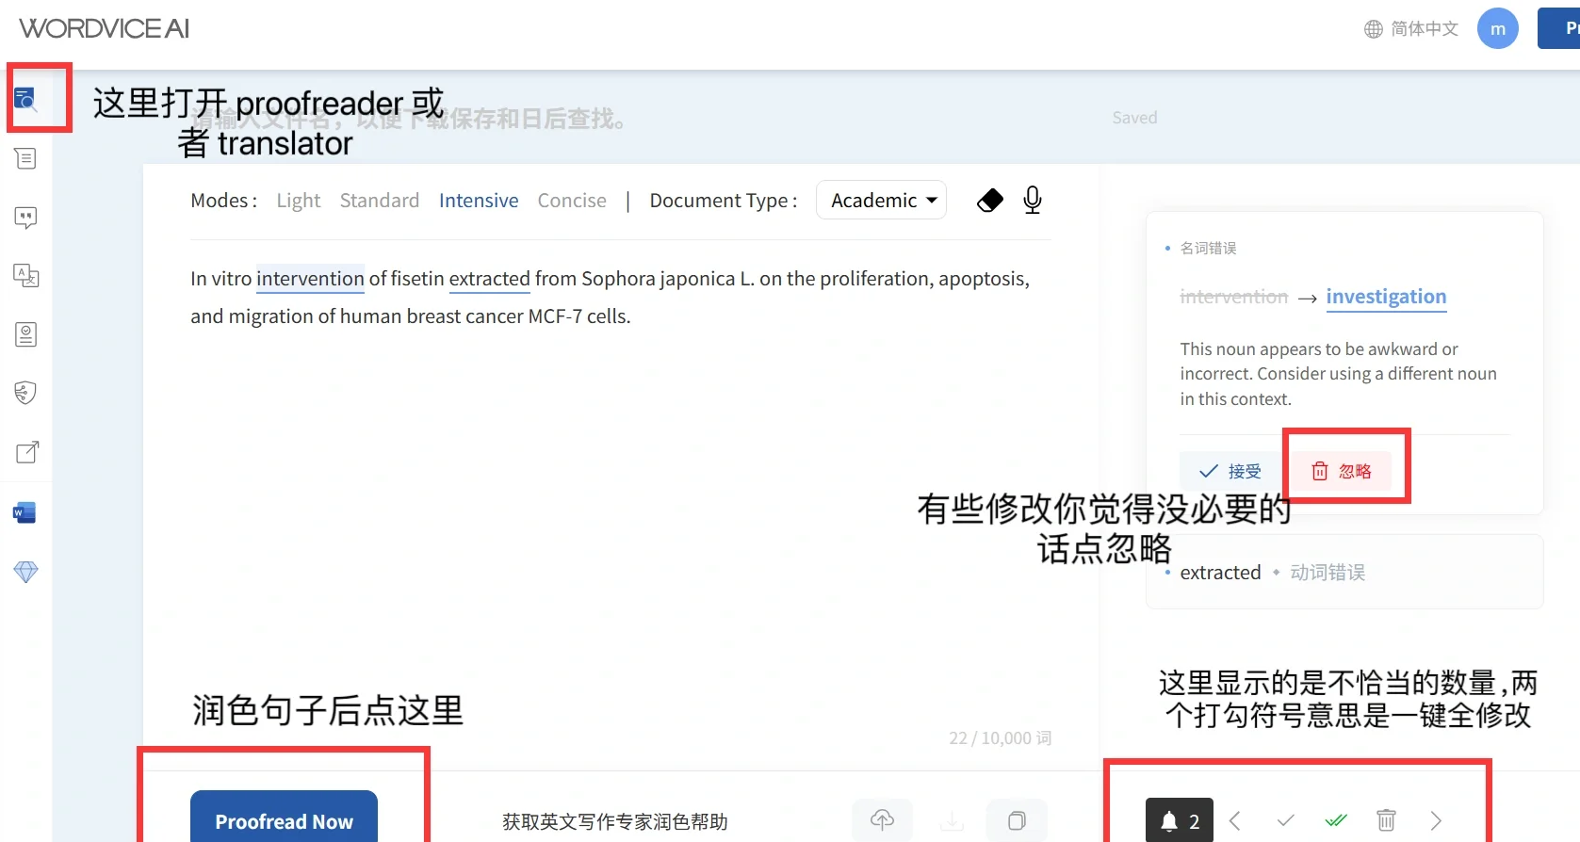Open the user avatar 'm'
This screenshot has height=842, width=1580.
[1498, 28]
